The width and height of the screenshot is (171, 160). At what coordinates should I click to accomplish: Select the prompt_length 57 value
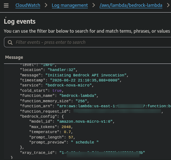[71, 137]
